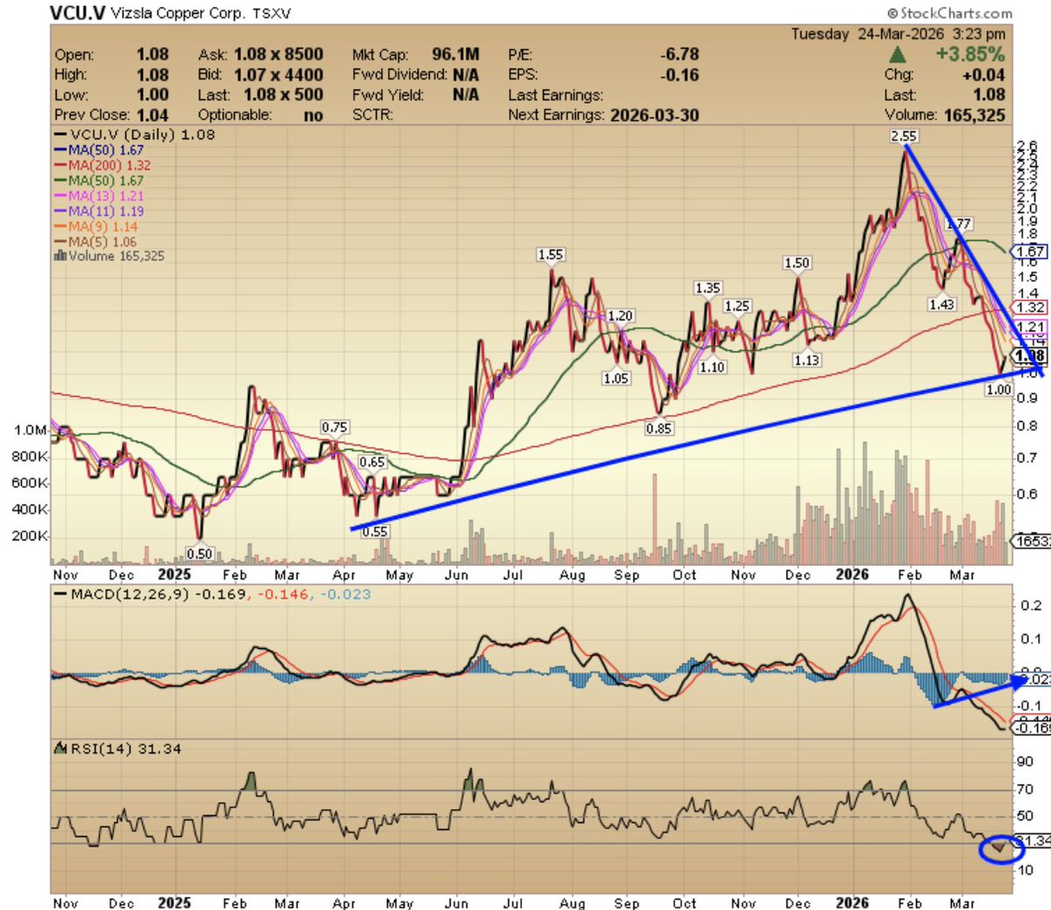Click the 70 level on RSI axis
Screen dimensions: 1051x910
click(x=1024, y=790)
